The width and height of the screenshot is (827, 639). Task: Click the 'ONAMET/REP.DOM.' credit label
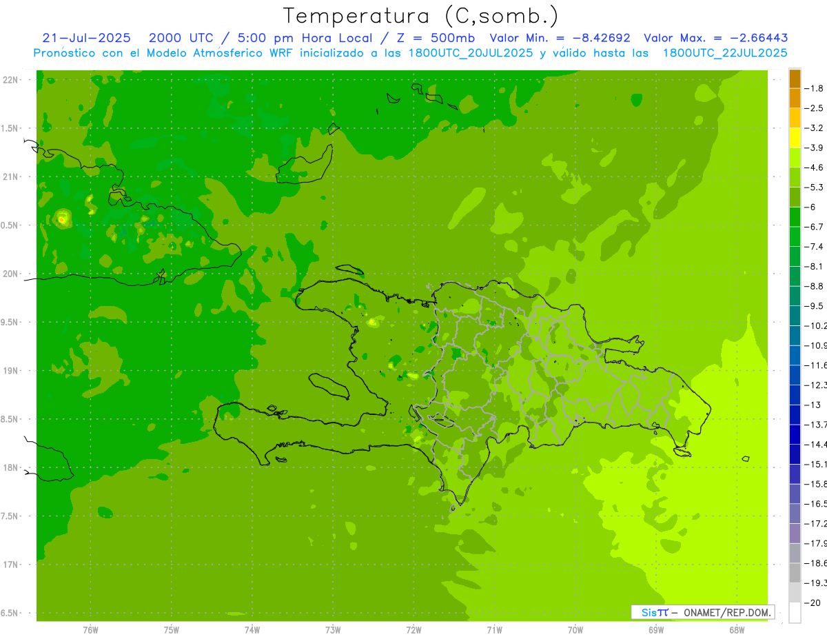click(726, 612)
